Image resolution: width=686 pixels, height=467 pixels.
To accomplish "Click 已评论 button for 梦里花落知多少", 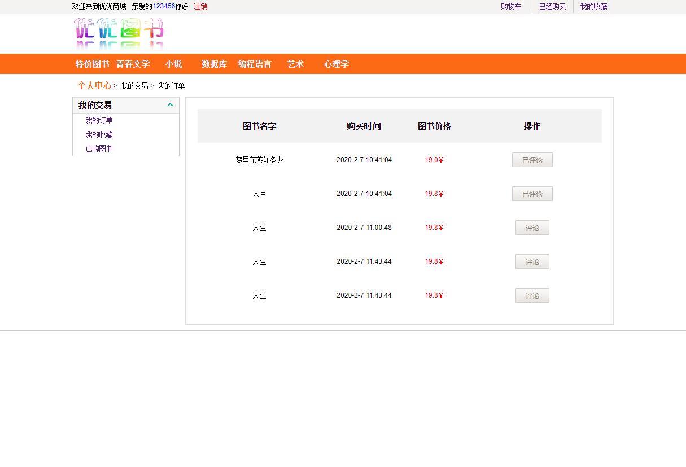I will pos(532,160).
